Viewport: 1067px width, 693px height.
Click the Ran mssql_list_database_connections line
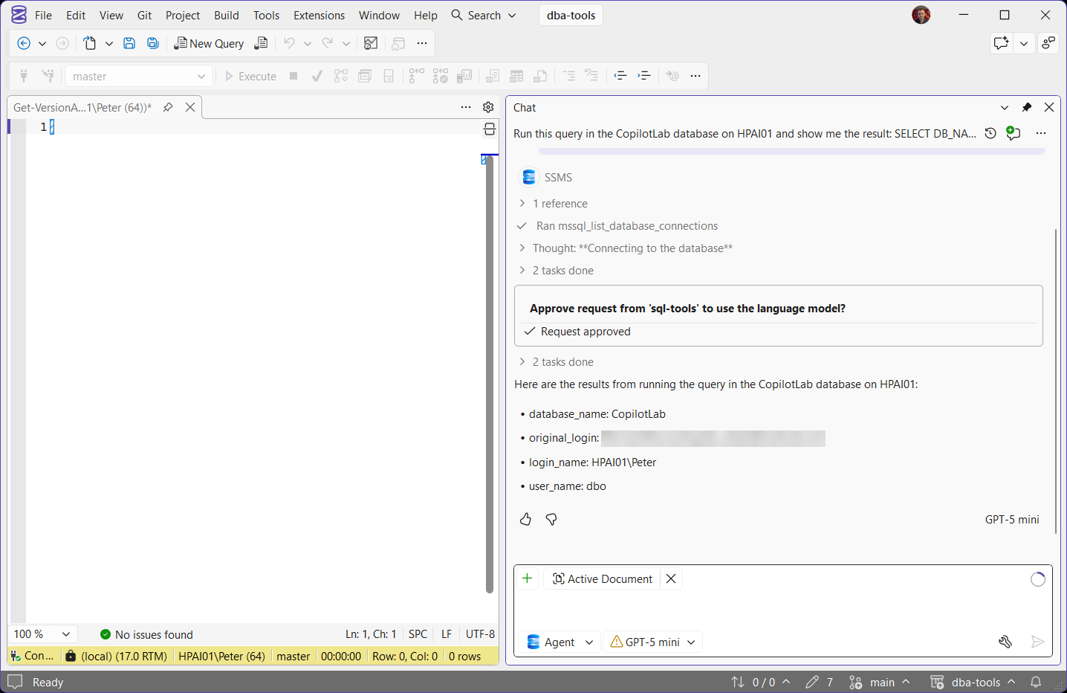tap(618, 226)
